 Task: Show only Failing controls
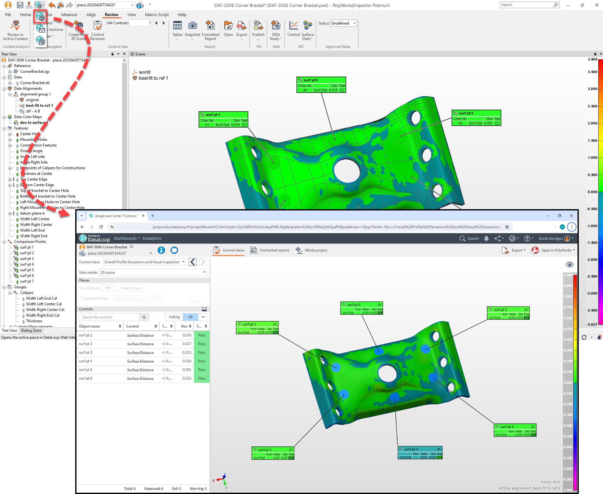pyautogui.click(x=174, y=317)
